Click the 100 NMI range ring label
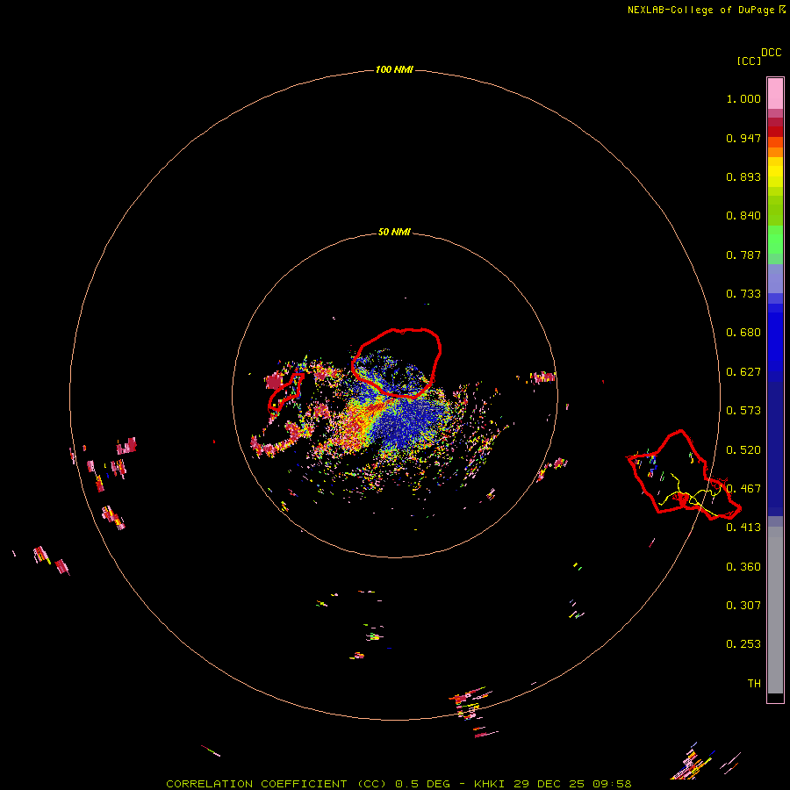790x790 pixels. tap(394, 69)
